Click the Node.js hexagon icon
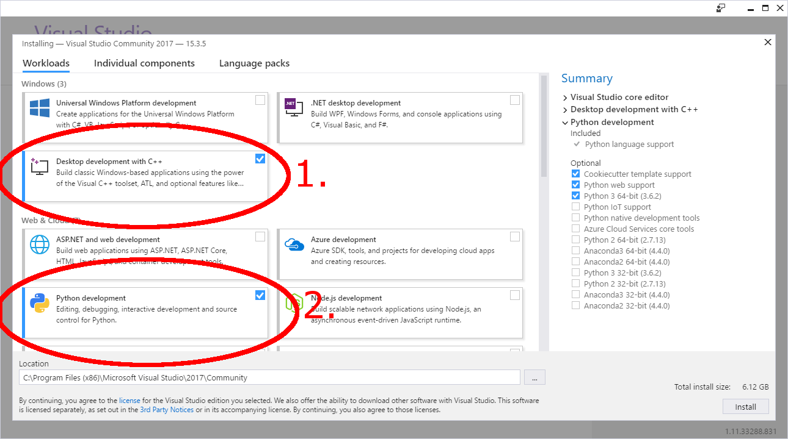 pos(294,303)
